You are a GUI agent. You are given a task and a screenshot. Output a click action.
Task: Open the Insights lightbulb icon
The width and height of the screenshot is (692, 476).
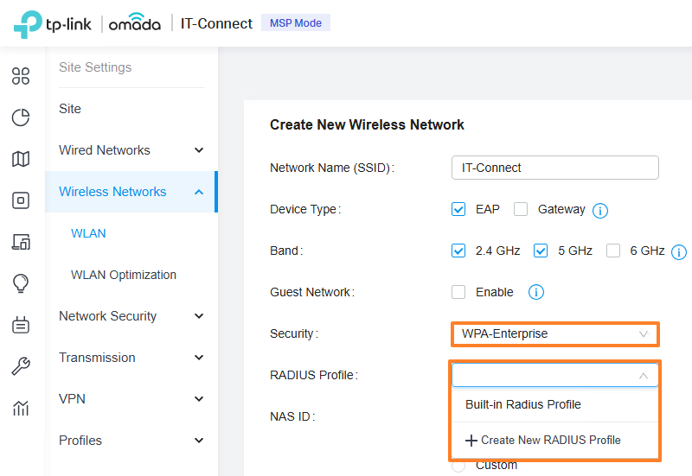tap(21, 283)
